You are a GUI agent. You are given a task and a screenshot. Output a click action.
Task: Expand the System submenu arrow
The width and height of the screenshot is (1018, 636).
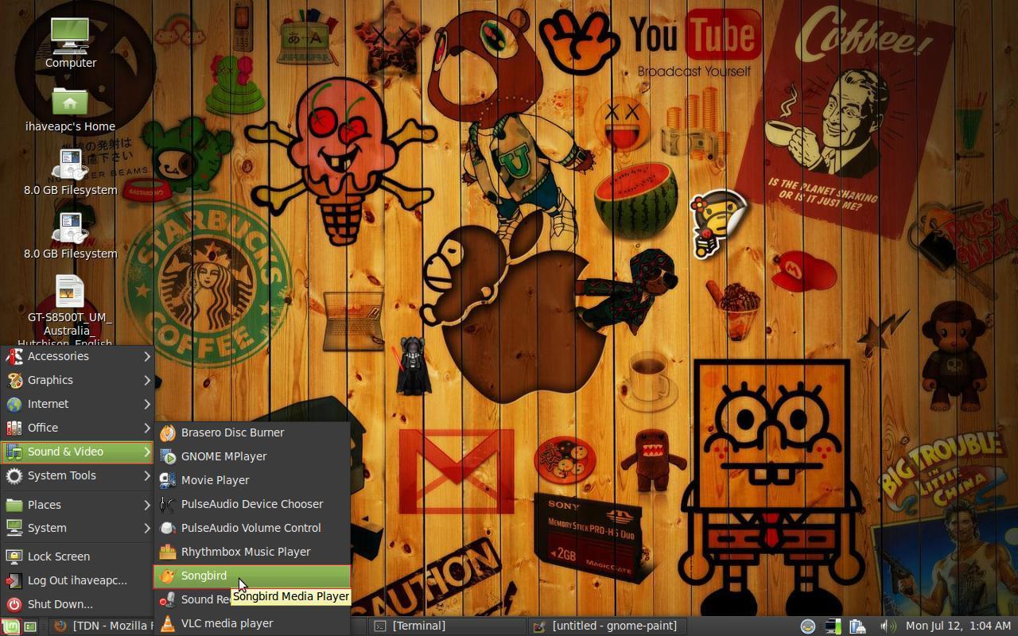147,528
